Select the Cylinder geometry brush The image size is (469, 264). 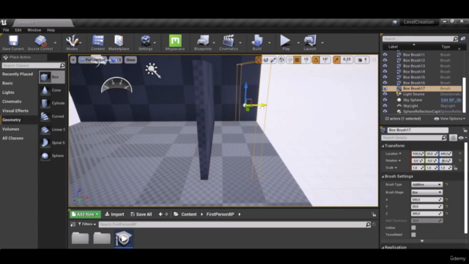point(52,103)
